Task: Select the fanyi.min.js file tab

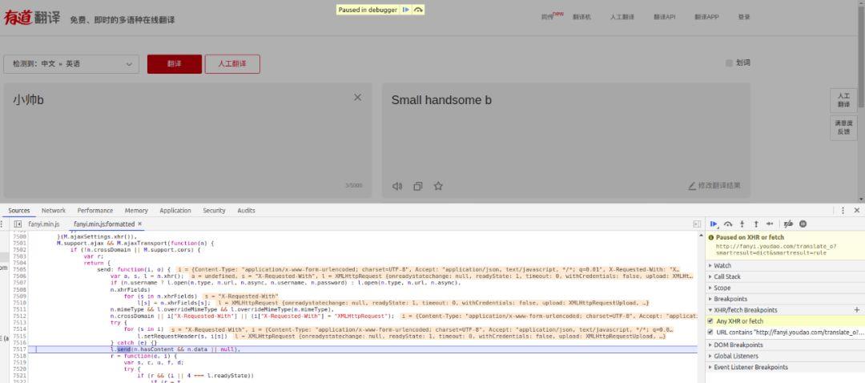Action: [43, 224]
